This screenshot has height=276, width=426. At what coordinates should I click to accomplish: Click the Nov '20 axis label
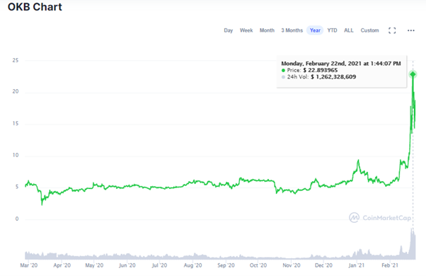coord(292,265)
